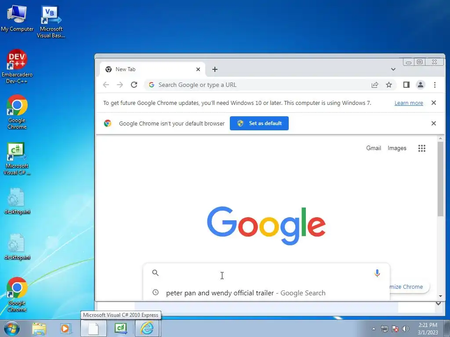Select the bottom Google Chrome desktop shortcut
This screenshot has height=337, width=450.
click(17, 294)
